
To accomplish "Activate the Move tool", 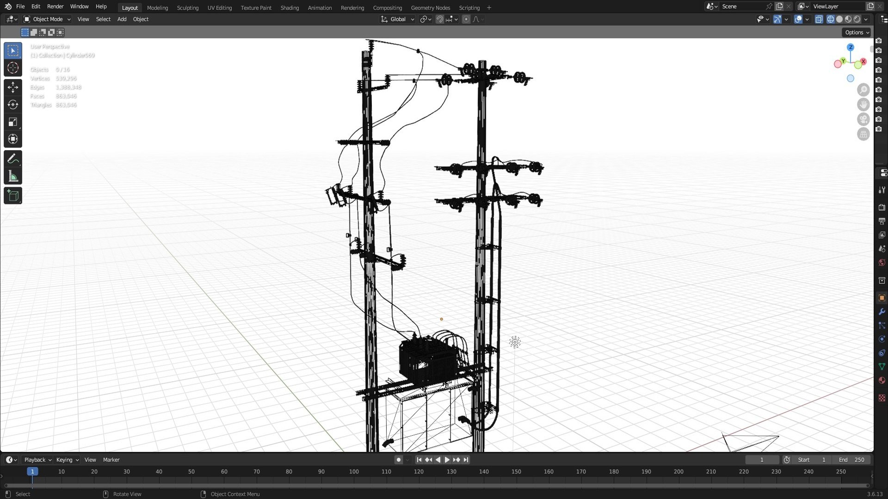I will pos(13,87).
